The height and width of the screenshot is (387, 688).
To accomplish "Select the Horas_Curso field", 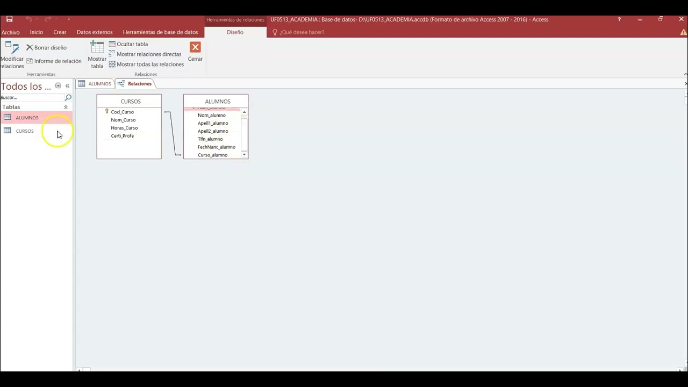I will [x=124, y=128].
